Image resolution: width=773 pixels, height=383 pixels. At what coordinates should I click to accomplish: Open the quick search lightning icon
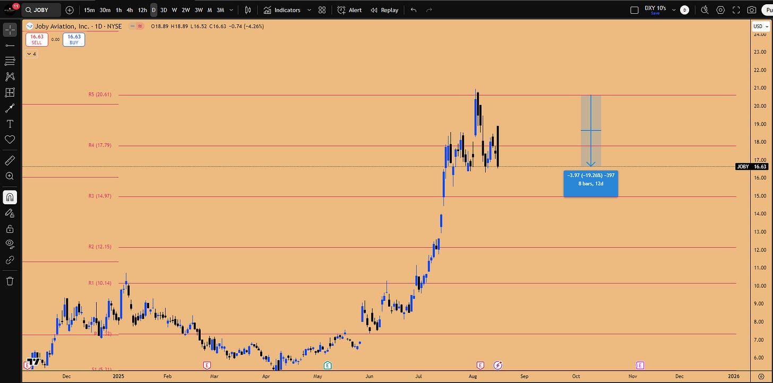click(705, 10)
